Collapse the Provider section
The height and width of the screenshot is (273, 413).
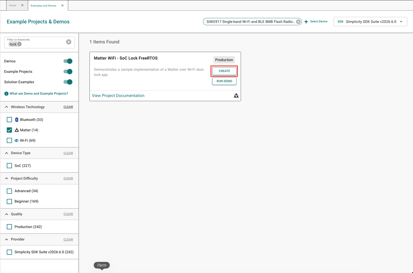7,239
